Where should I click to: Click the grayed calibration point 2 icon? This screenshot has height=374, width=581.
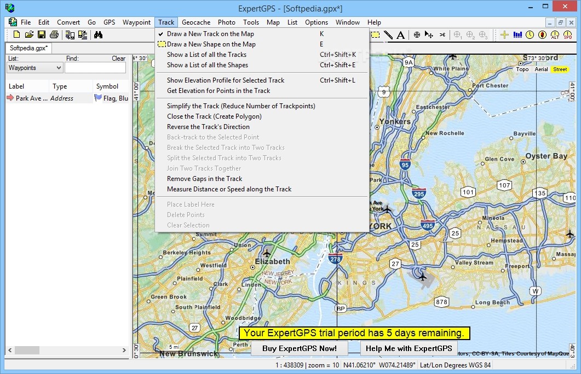tap(470, 35)
